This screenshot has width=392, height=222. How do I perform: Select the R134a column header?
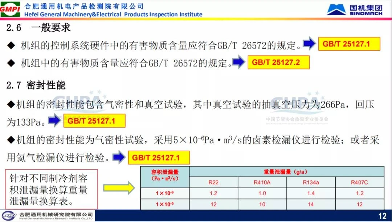tap(311, 182)
